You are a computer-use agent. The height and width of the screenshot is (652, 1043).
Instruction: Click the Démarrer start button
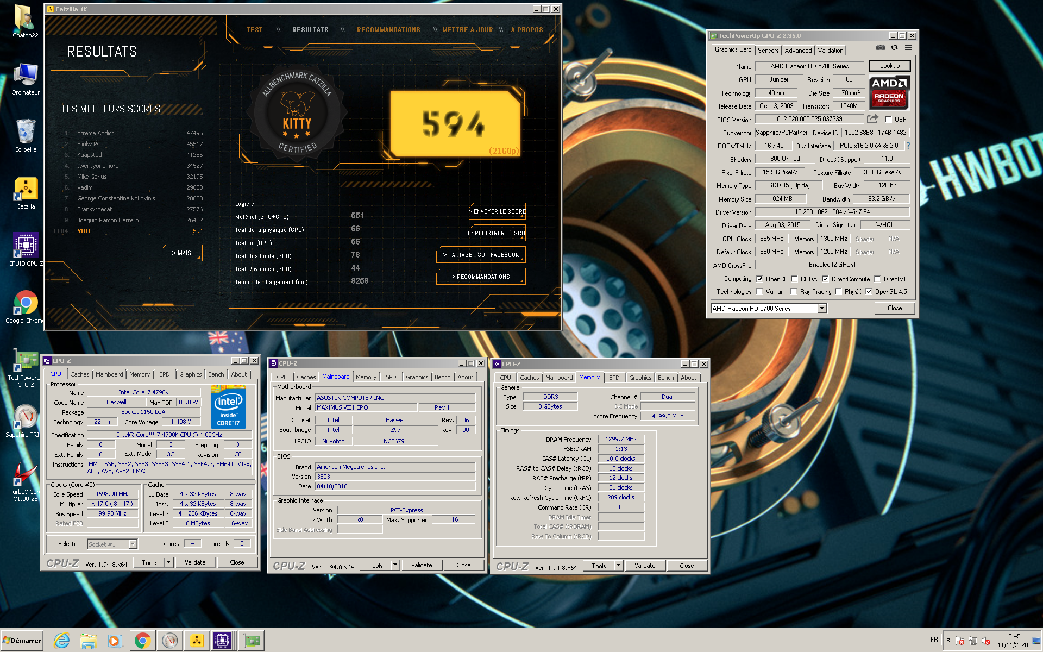[22, 641]
